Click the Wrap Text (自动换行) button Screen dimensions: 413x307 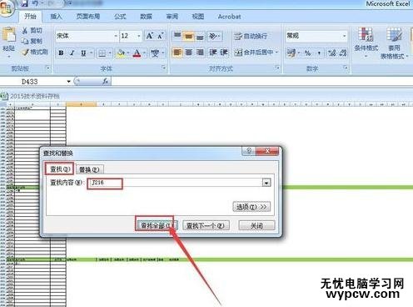[x=251, y=36]
